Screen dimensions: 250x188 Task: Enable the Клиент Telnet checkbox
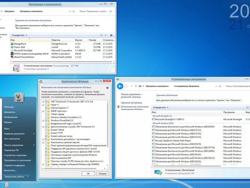point(46,130)
